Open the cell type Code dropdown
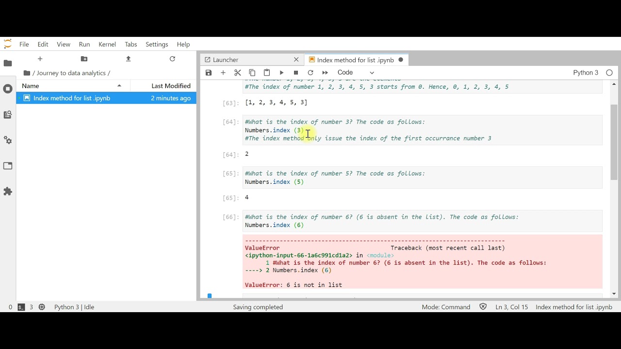The width and height of the screenshot is (621, 349). coord(356,73)
